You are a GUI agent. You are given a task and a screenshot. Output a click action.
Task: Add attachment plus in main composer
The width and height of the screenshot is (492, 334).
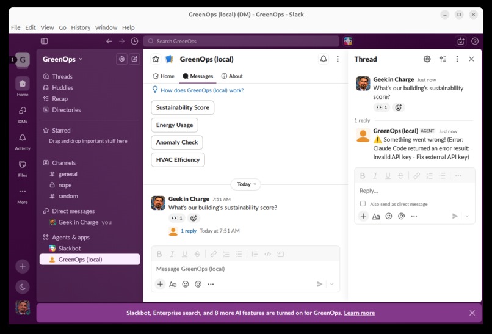pos(160,284)
